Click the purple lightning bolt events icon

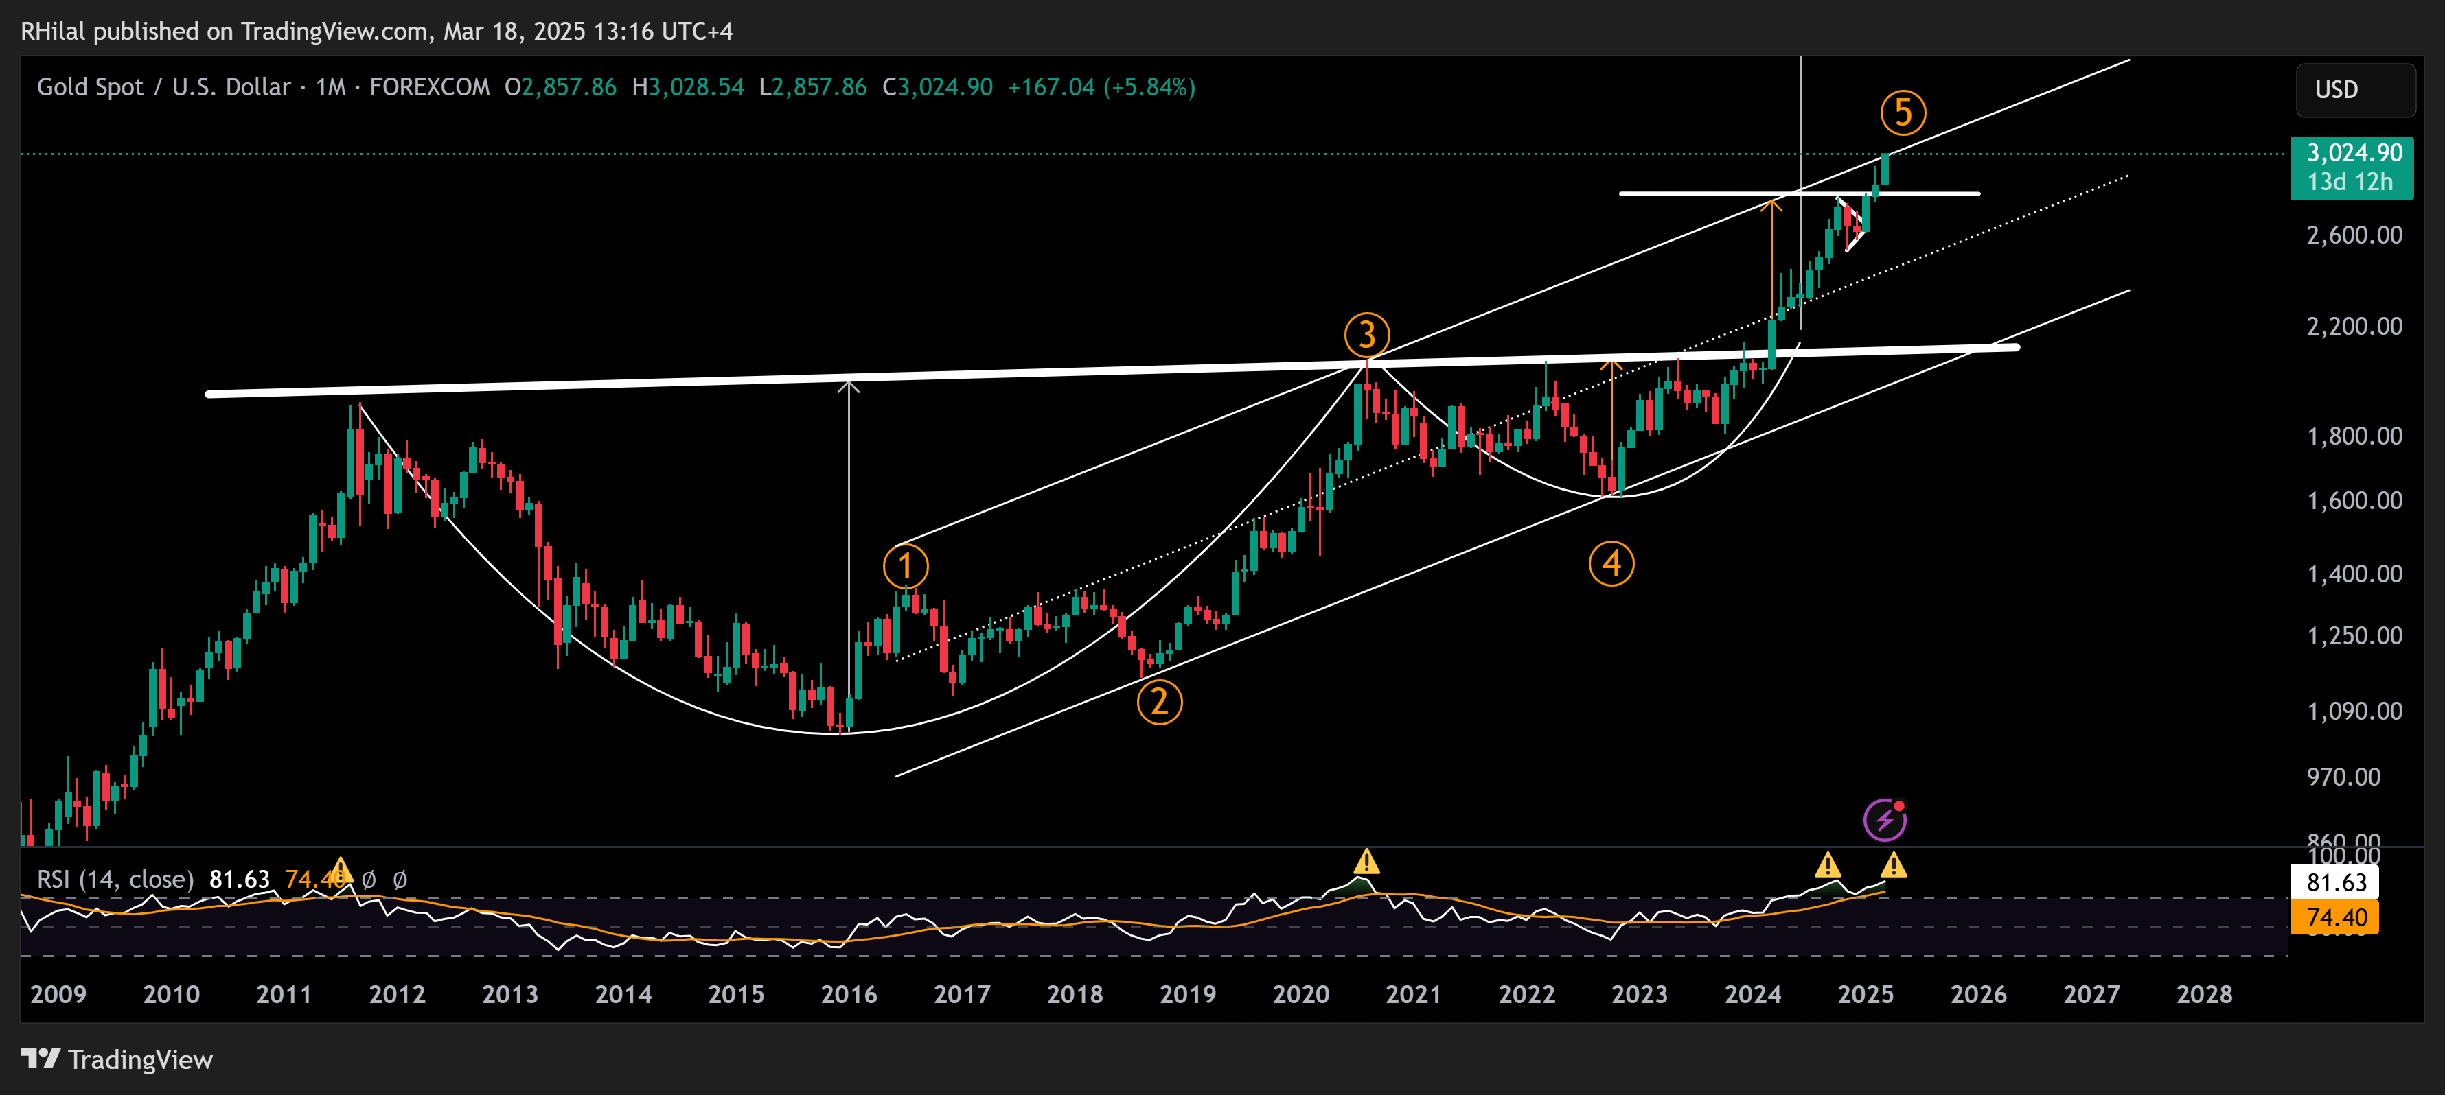[x=1884, y=820]
